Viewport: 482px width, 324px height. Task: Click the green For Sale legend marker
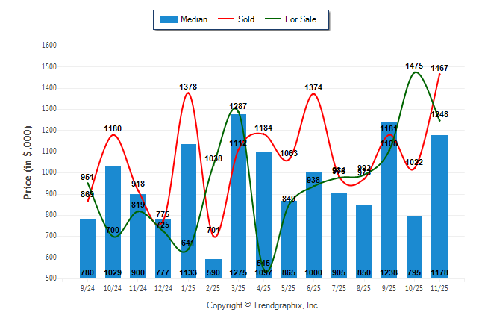click(x=273, y=19)
